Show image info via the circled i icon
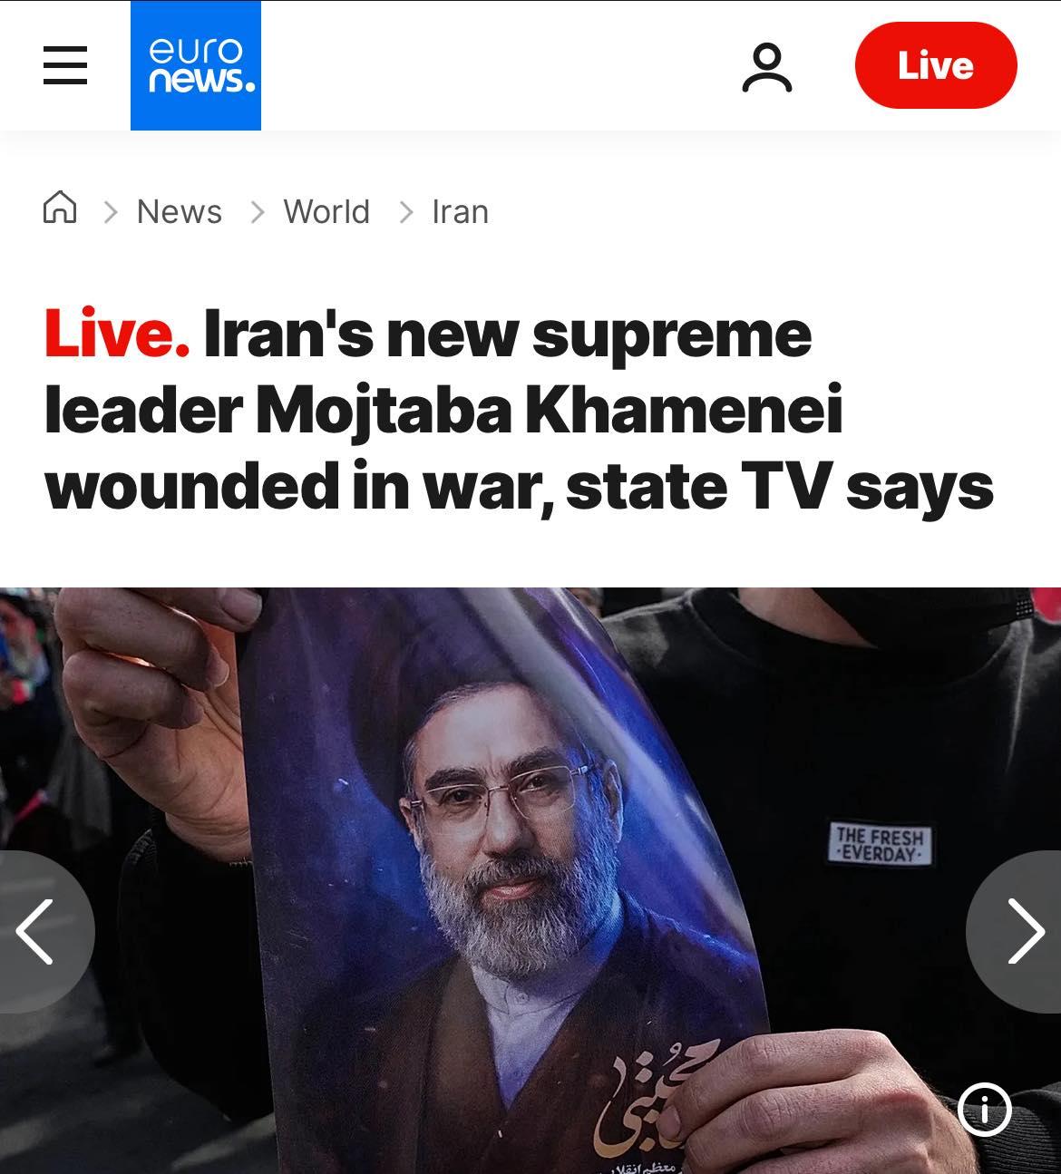This screenshot has height=1174, width=1061. click(985, 1109)
